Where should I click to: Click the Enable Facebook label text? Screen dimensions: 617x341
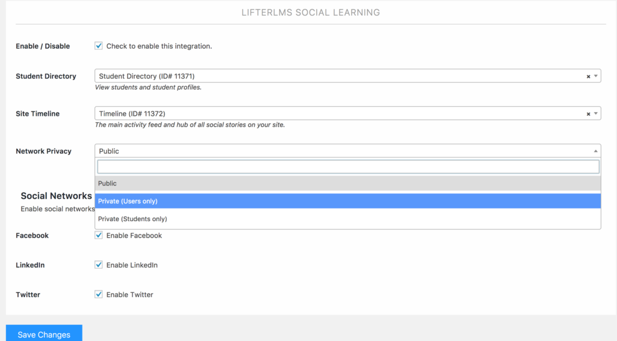(134, 235)
